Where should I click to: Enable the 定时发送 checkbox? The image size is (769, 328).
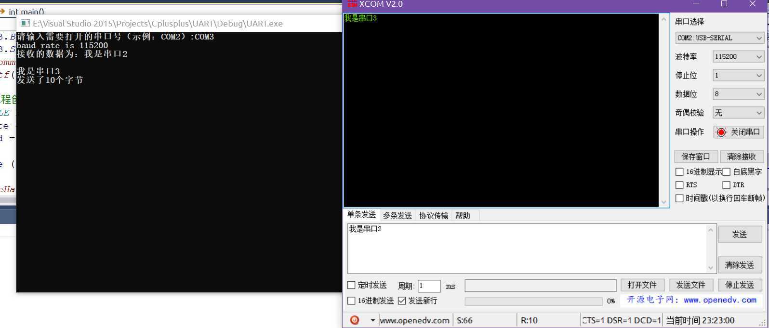point(351,285)
